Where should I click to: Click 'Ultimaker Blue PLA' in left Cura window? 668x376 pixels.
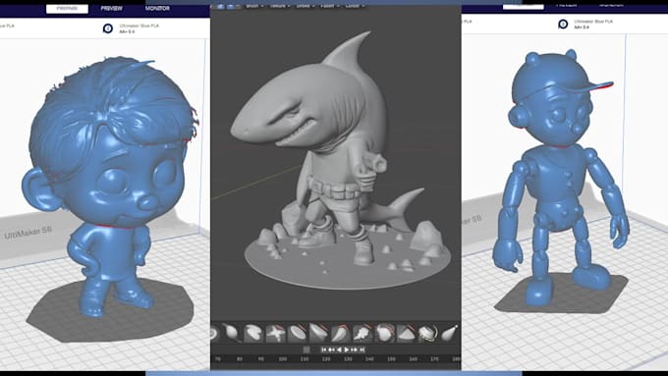(139, 26)
